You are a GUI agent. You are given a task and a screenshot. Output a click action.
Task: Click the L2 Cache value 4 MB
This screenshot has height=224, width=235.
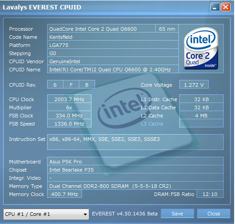(x=201, y=116)
